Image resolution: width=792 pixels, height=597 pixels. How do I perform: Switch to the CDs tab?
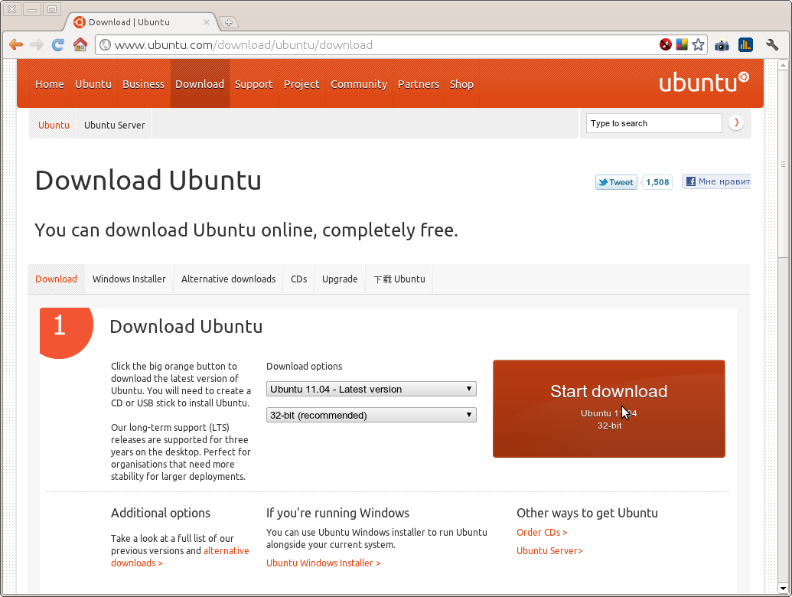298,279
